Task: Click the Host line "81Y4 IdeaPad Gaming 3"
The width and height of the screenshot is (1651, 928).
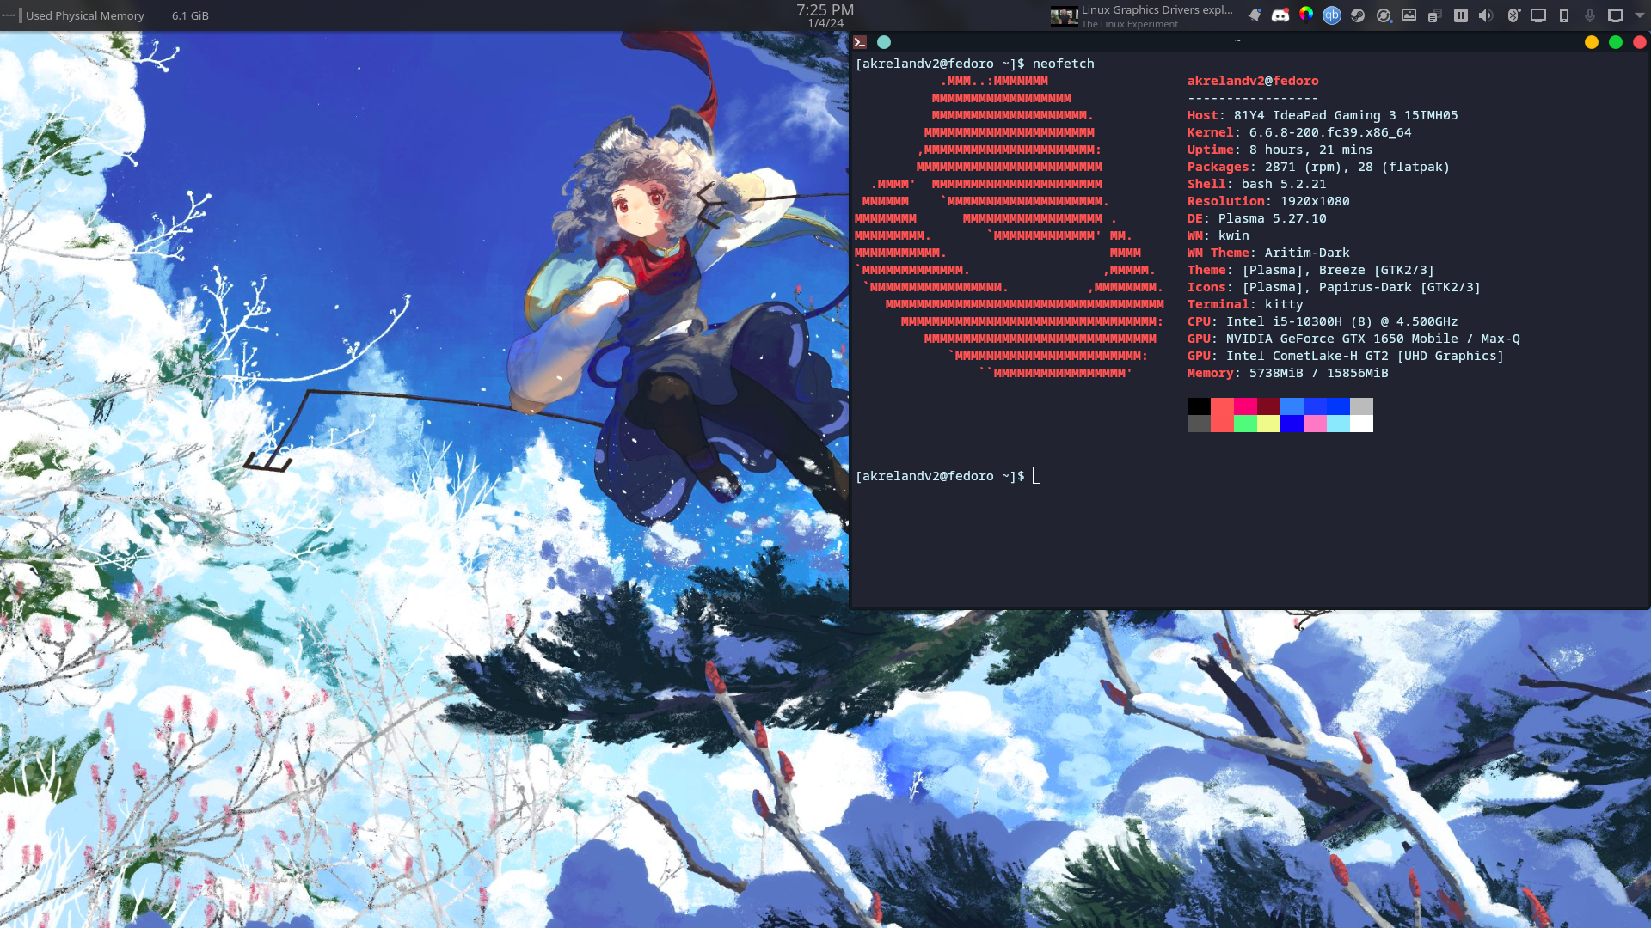Action: point(1323,115)
